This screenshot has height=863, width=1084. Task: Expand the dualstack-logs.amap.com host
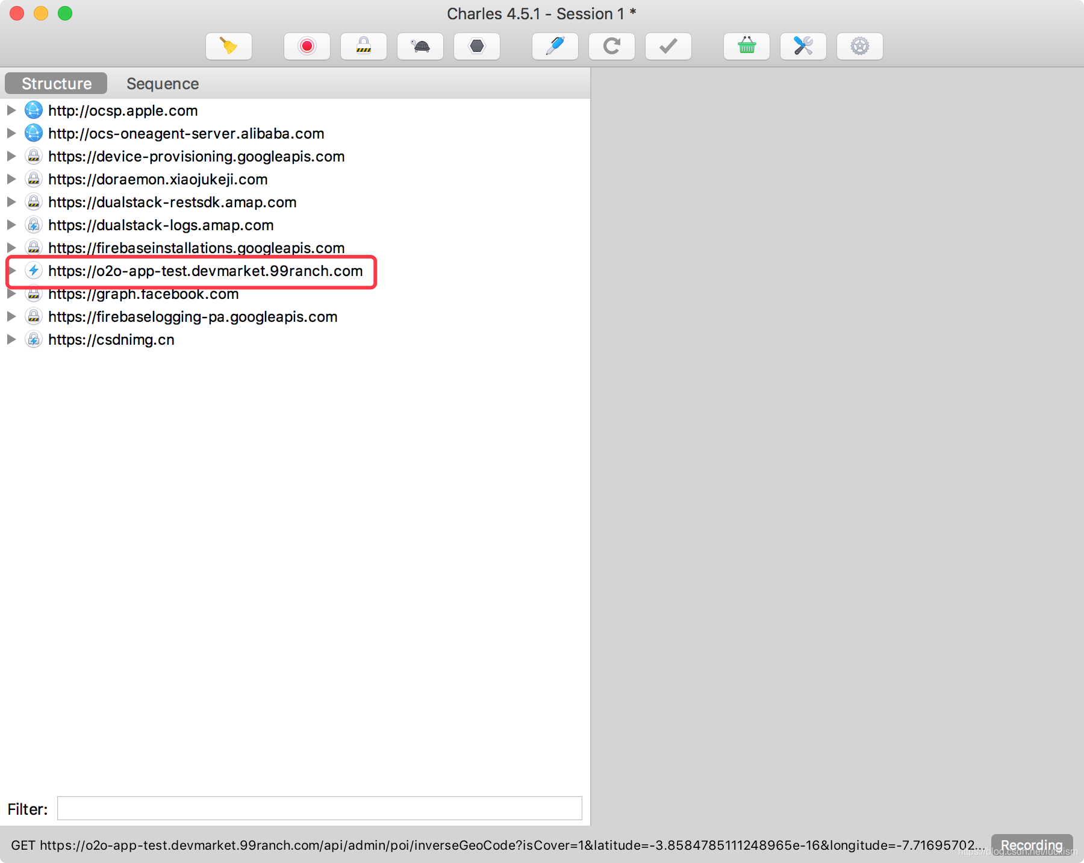click(11, 225)
